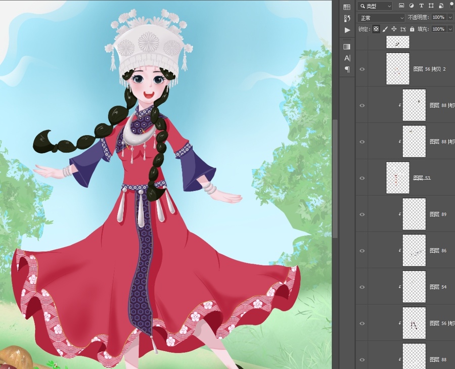Click thumbnail of 图层 88

(414, 356)
